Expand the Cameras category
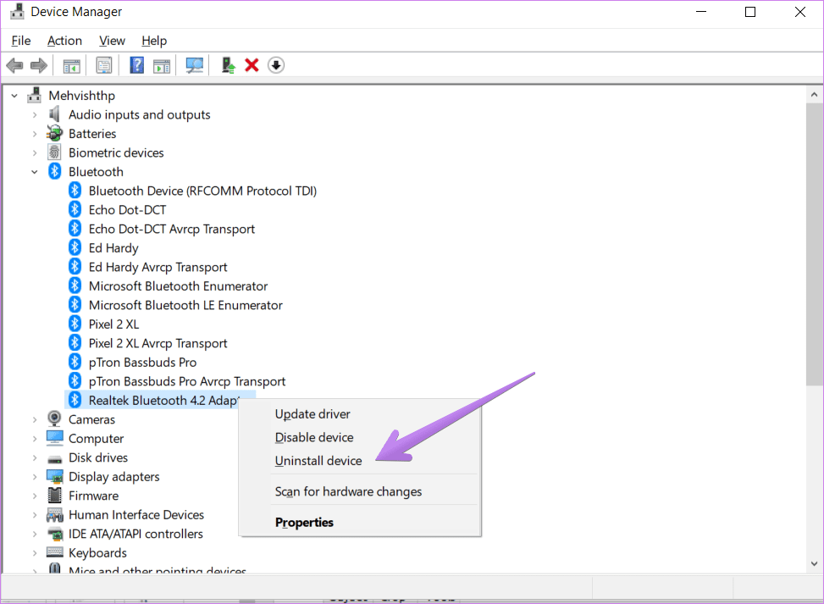 [35, 419]
